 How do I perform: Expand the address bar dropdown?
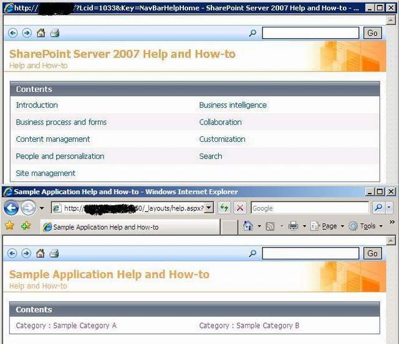(209, 208)
